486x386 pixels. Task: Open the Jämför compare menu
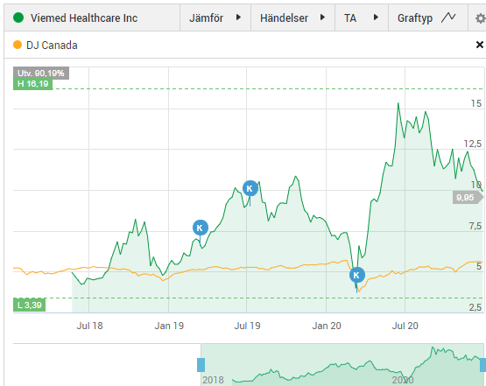215,18
